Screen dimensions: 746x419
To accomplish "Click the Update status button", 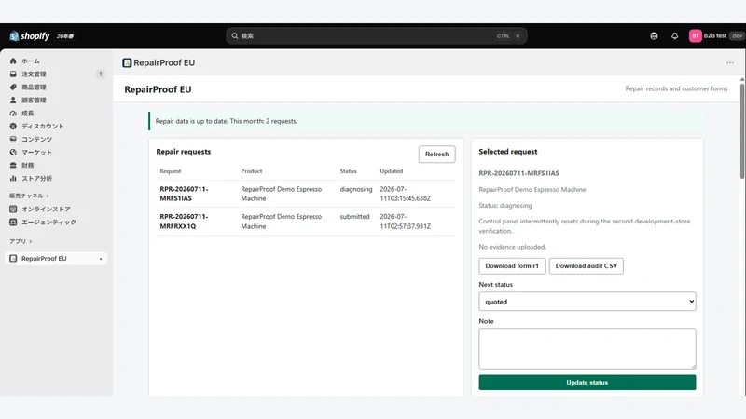I will pyautogui.click(x=587, y=383).
